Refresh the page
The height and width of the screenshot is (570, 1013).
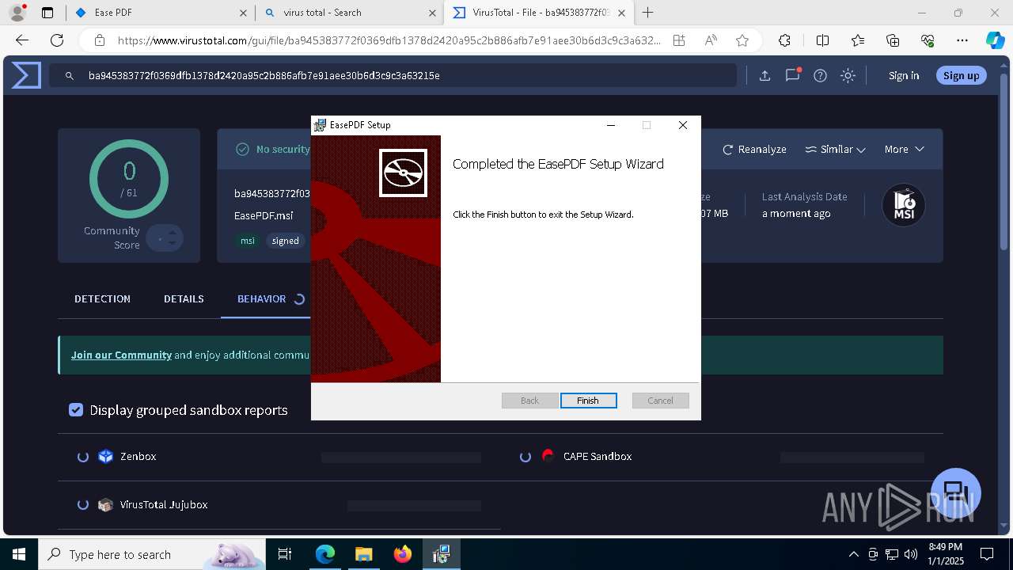point(57,40)
